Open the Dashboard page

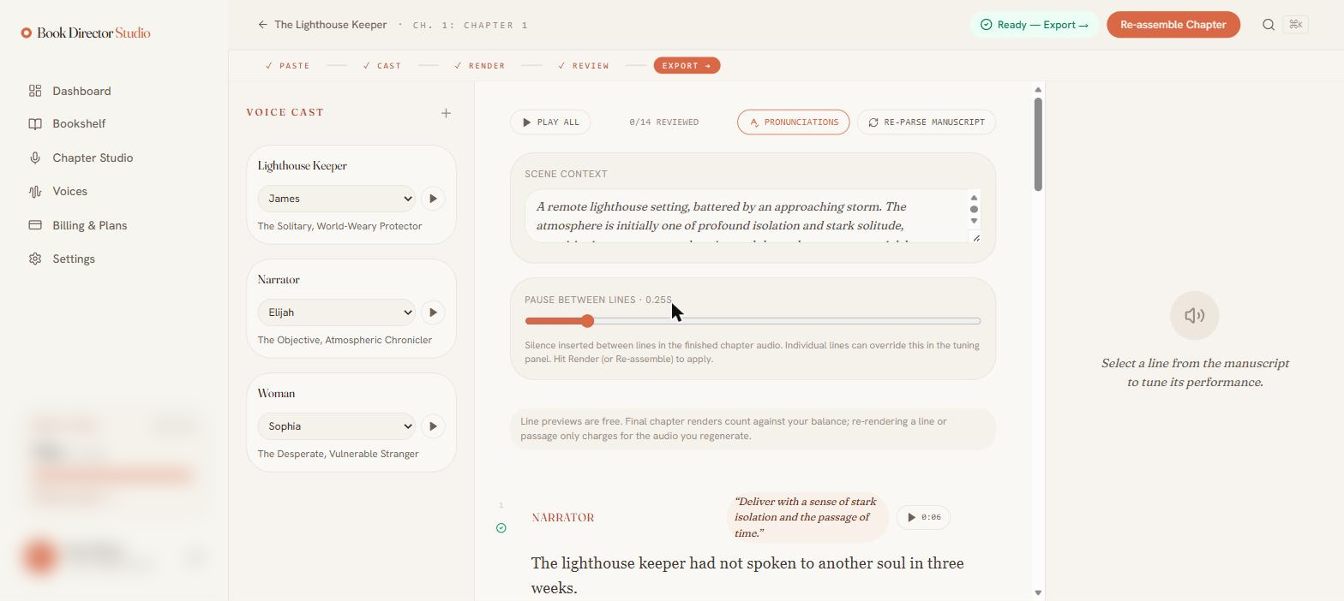click(x=81, y=91)
